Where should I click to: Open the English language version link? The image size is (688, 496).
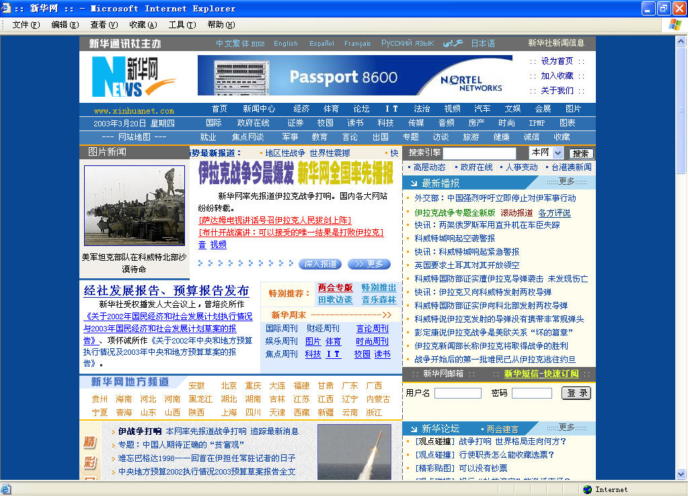(x=285, y=44)
